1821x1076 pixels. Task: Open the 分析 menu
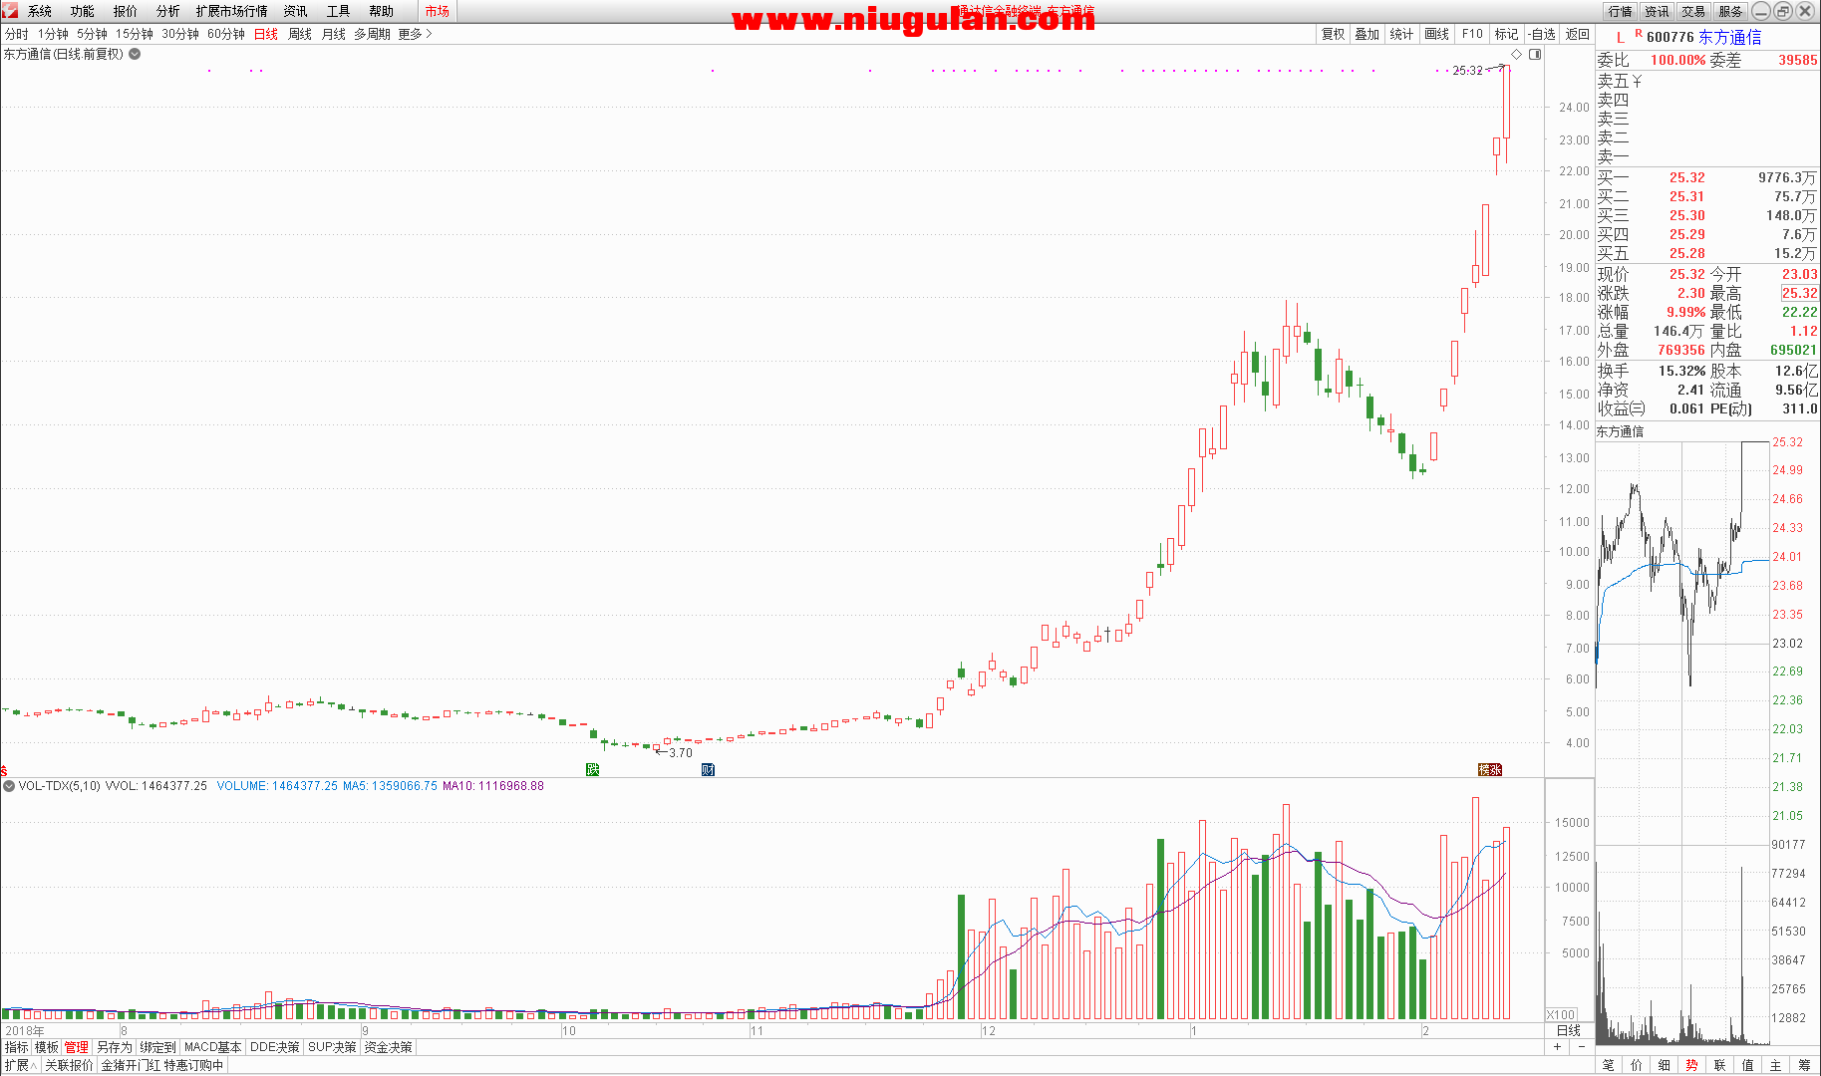pos(168,11)
